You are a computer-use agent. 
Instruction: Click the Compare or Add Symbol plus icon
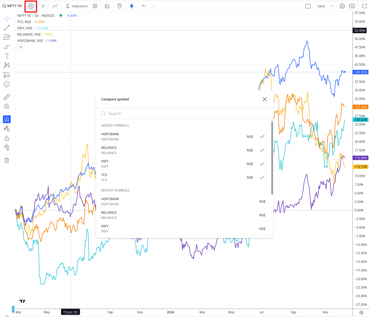(31, 6)
